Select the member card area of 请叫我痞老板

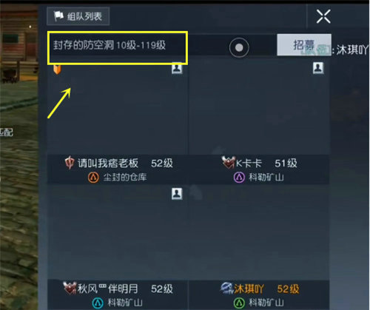point(118,124)
